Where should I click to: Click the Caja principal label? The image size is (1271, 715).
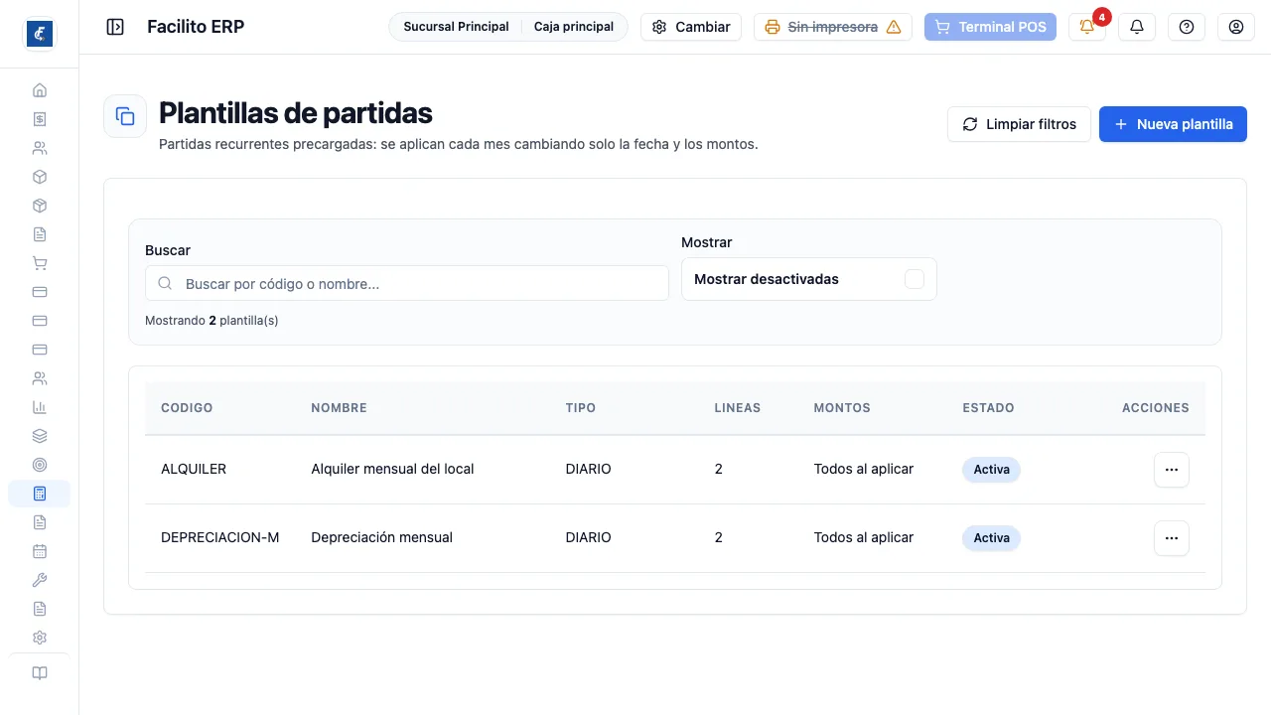574,27
